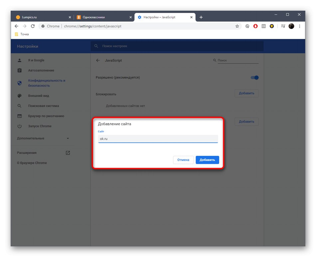Reload the current page
The width and height of the screenshot is (316, 257).
tap(33, 26)
